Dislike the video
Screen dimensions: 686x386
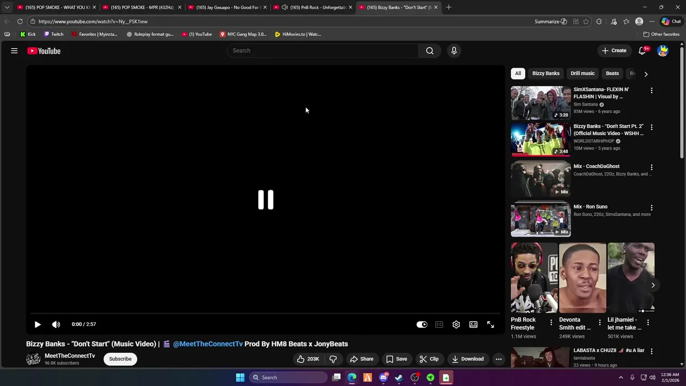point(333,359)
